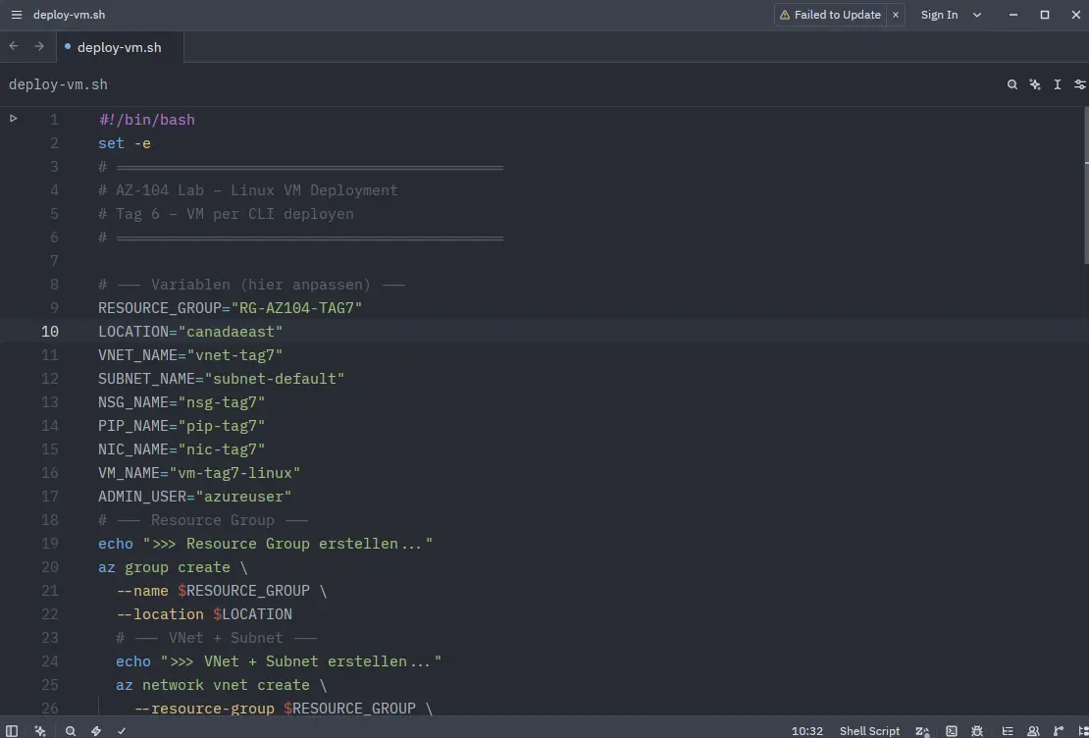The height and width of the screenshot is (738, 1089).
Task: Select the deploy-vm.sh tab
Action: 119,46
